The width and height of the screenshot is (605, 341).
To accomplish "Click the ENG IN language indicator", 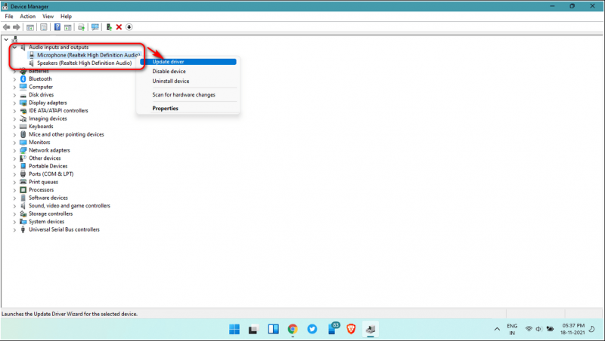I will (512, 329).
